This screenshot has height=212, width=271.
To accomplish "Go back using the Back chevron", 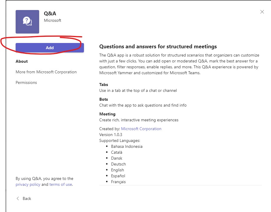I will tap(18, 198).
